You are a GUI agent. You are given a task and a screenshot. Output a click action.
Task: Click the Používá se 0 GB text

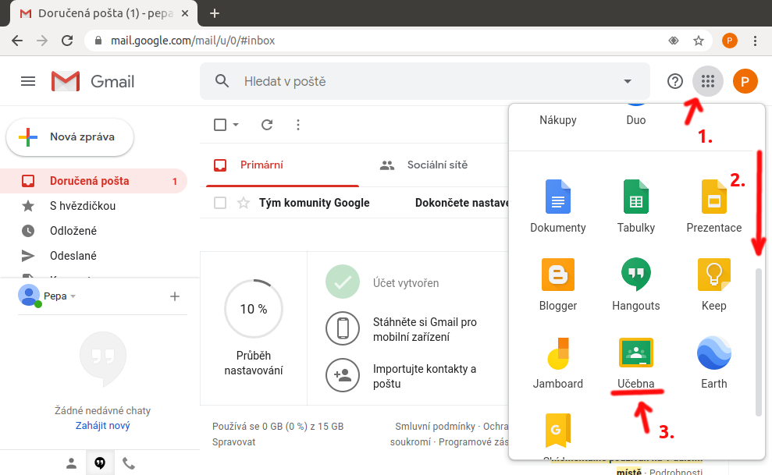tap(278, 427)
